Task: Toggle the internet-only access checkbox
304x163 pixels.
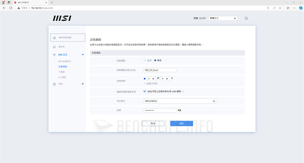Action: pos(145,91)
